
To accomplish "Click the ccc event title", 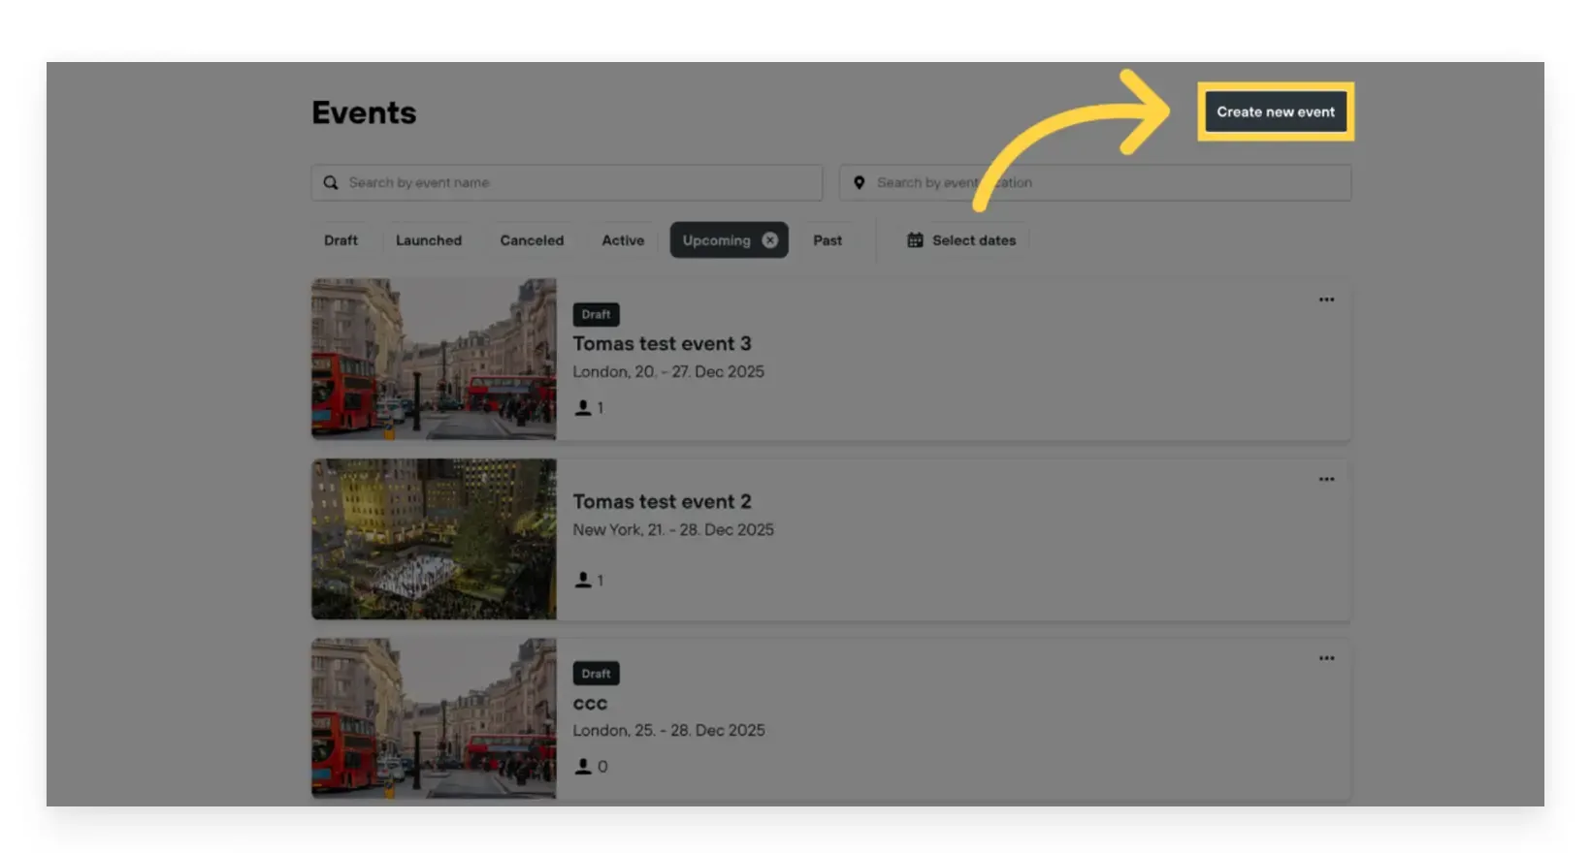I will point(590,704).
